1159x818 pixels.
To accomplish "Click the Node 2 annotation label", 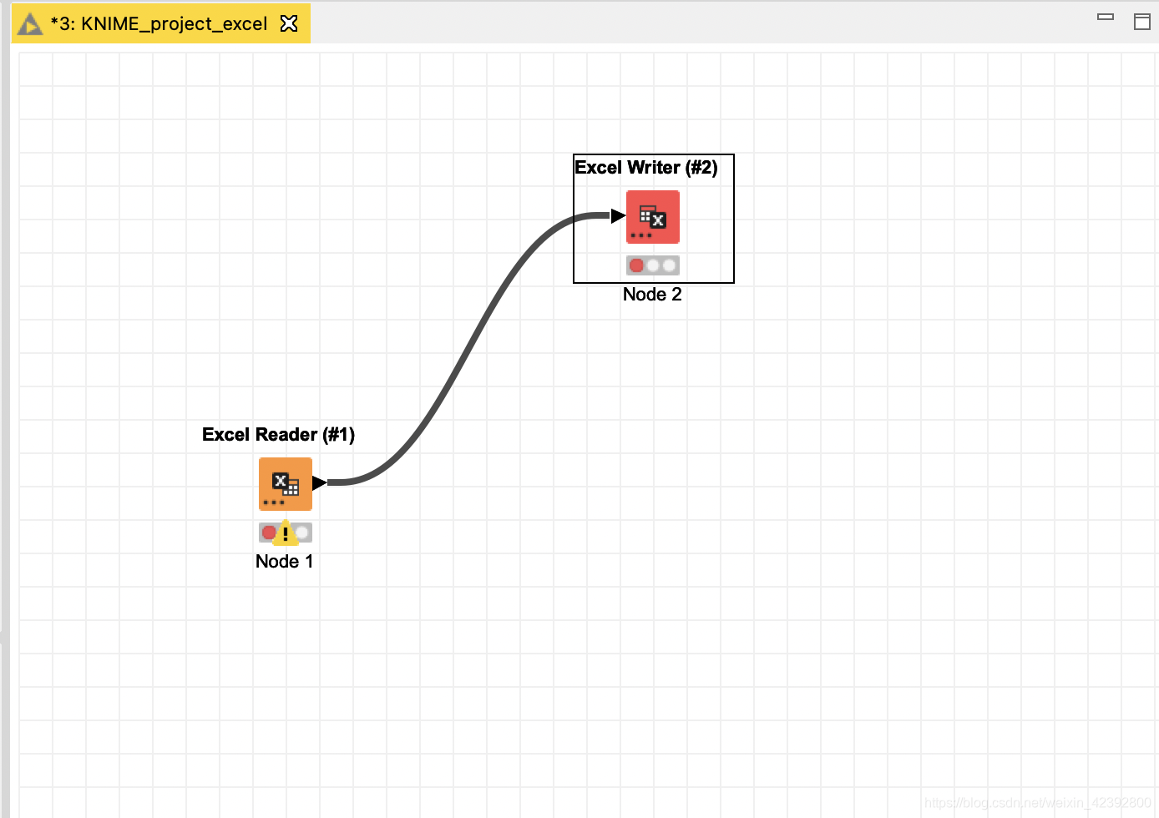I will (x=652, y=295).
